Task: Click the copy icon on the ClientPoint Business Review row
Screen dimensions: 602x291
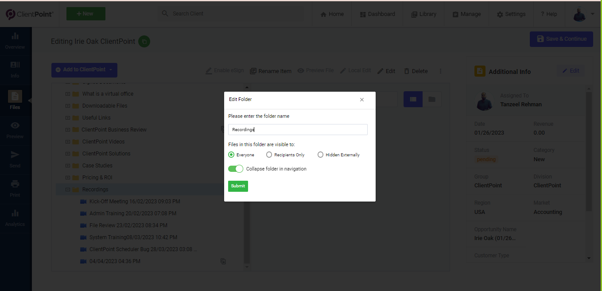Action: click(223, 129)
